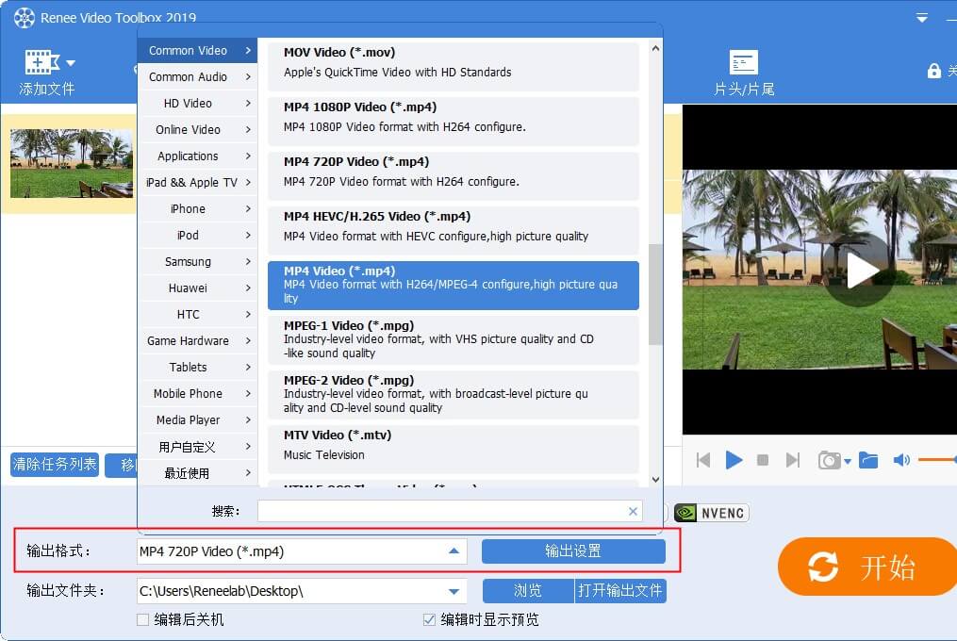Collapse the output format dropdown

pos(454,551)
